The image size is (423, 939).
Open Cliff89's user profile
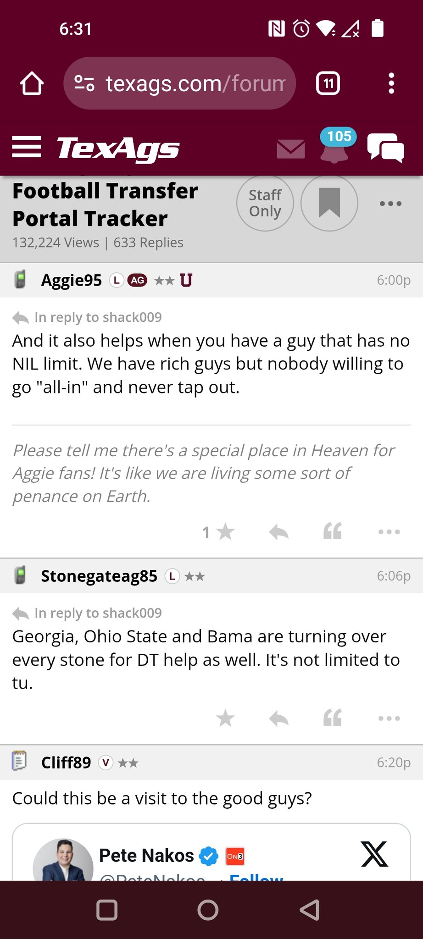66,762
